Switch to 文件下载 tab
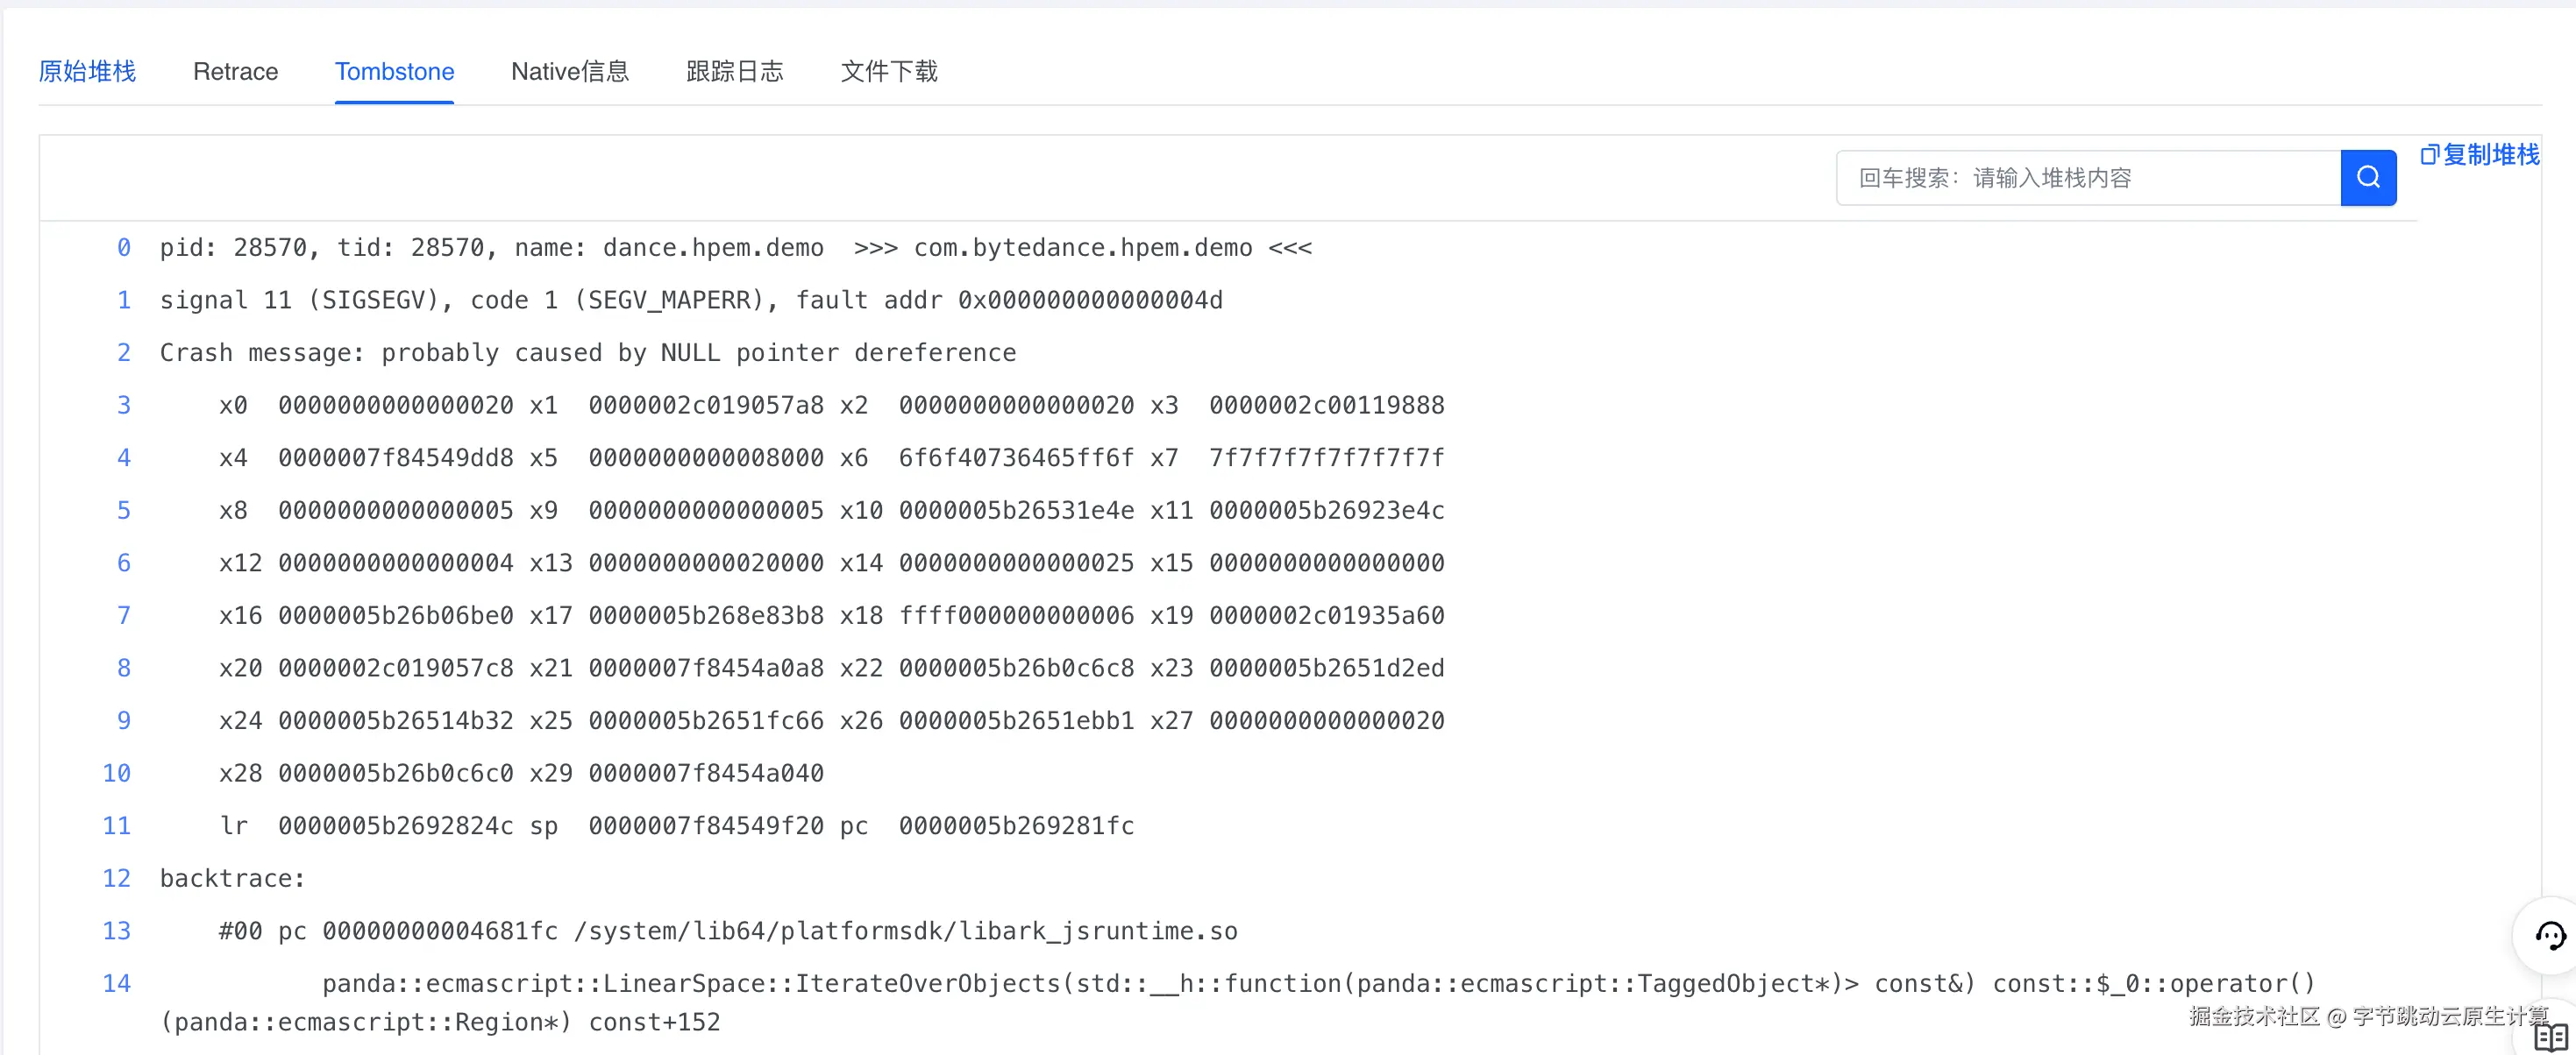 pyautogui.click(x=888, y=72)
